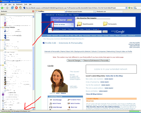The image size is (141, 113).
Task: Click the red Stop loading icon
Action: pos(16,8)
